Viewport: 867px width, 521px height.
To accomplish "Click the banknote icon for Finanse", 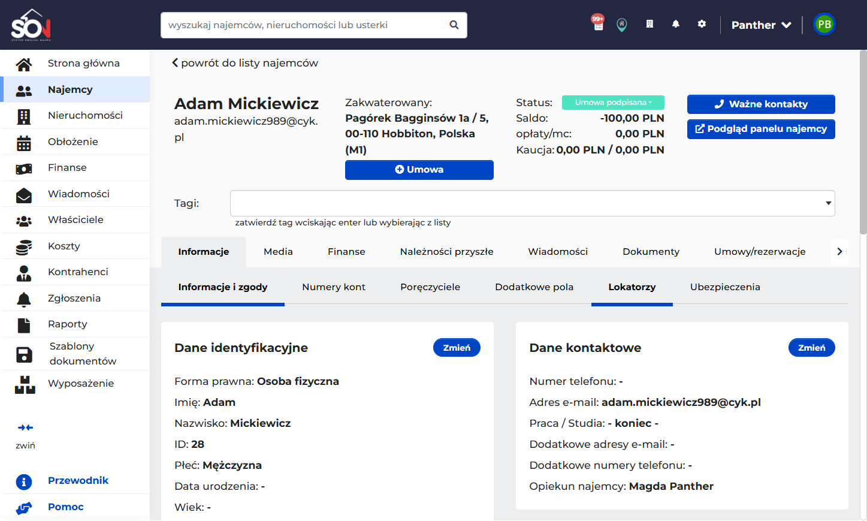I will [24, 168].
